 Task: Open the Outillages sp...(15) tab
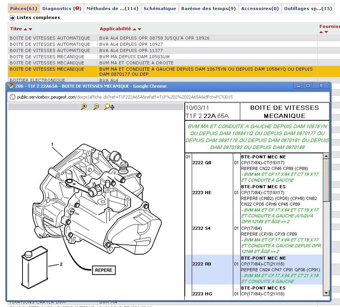pos(308,9)
